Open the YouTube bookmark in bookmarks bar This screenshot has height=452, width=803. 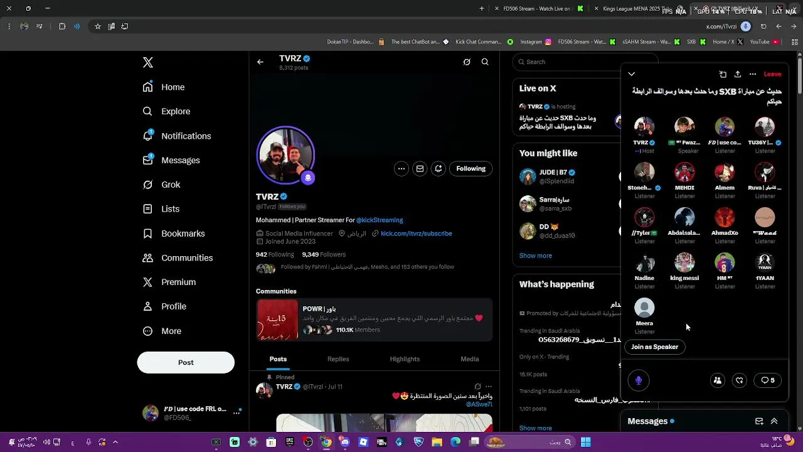(x=764, y=42)
